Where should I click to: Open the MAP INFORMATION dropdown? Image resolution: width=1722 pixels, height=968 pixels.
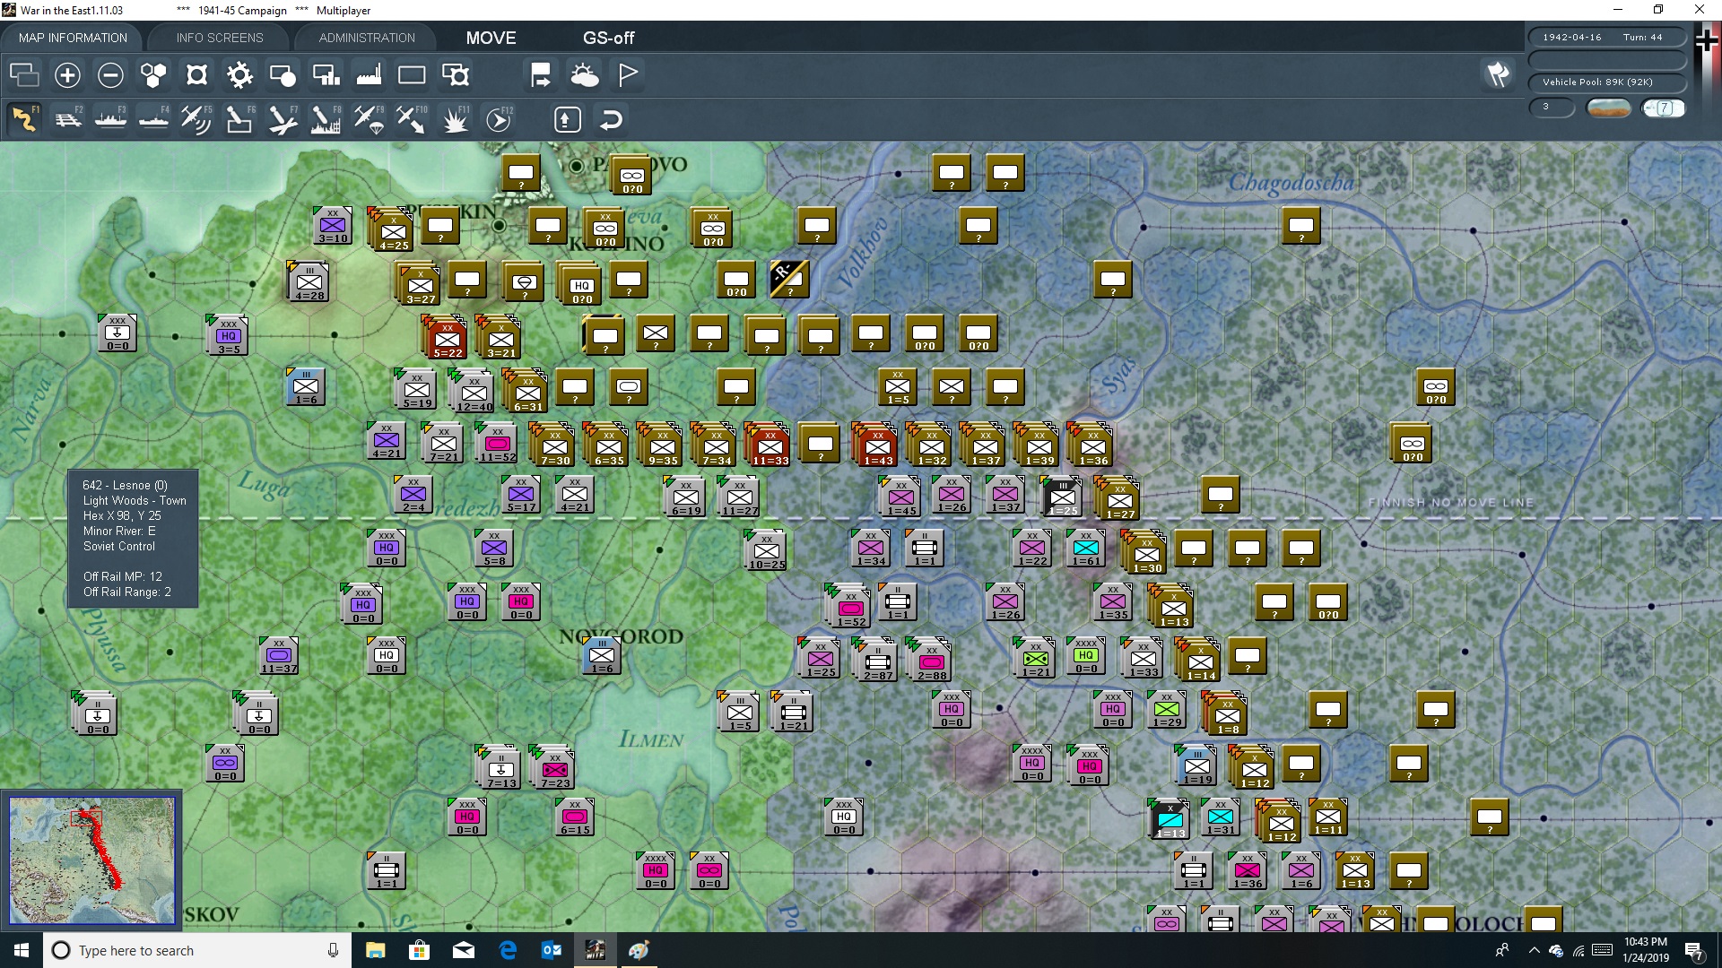(72, 38)
